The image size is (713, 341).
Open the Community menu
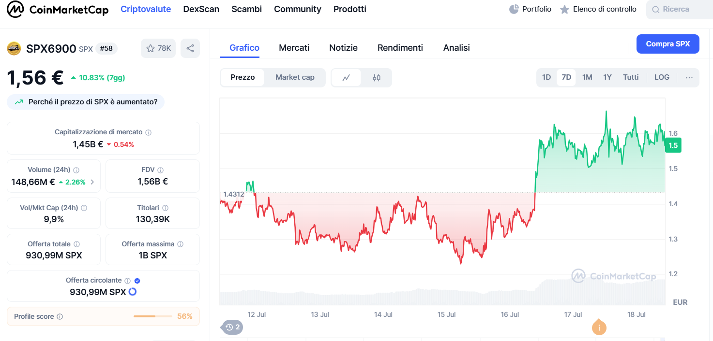click(298, 9)
